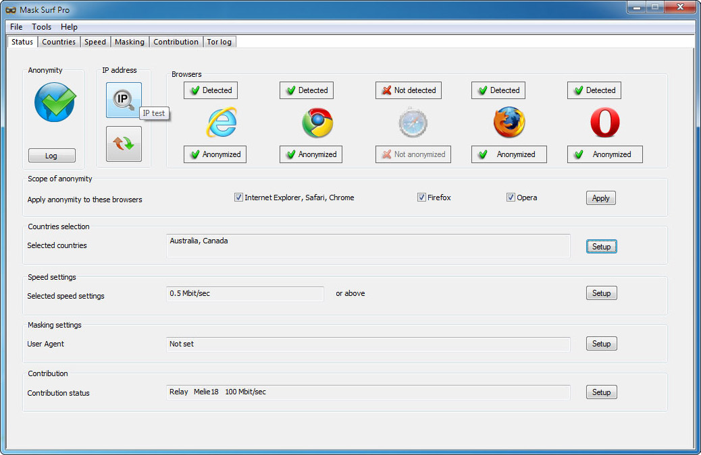Click the grayed-out Safari compass icon

(x=413, y=123)
